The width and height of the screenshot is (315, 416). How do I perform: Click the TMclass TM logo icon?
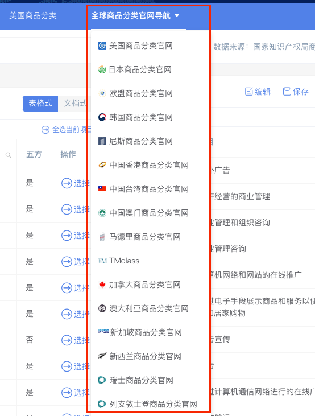(102, 261)
